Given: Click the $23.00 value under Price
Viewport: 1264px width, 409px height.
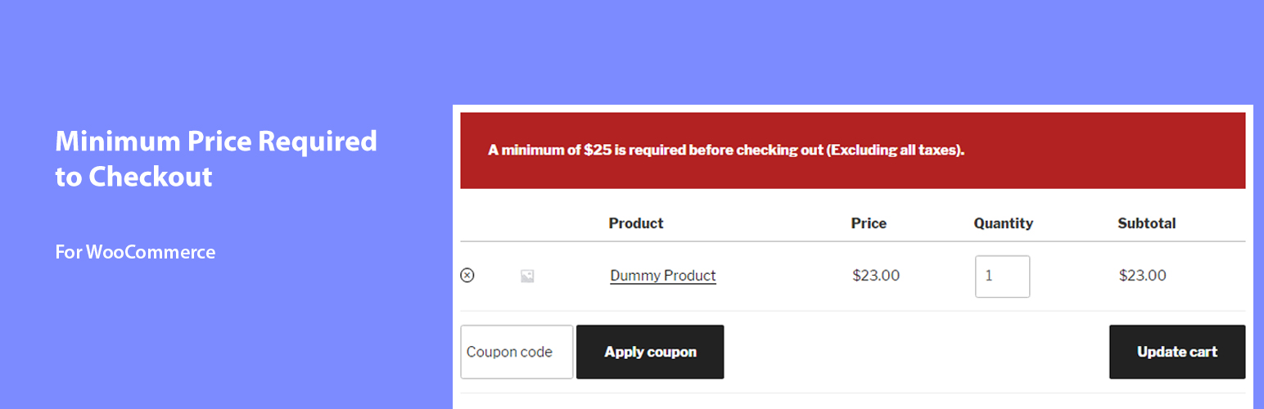Looking at the screenshot, I should (x=876, y=276).
